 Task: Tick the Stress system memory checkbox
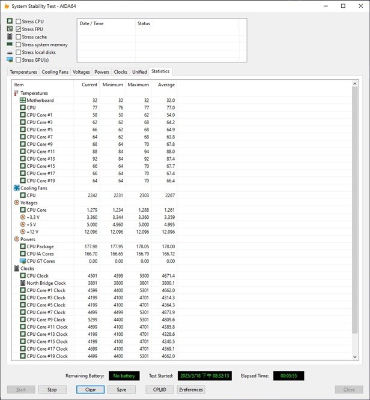(x=19, y=44)
